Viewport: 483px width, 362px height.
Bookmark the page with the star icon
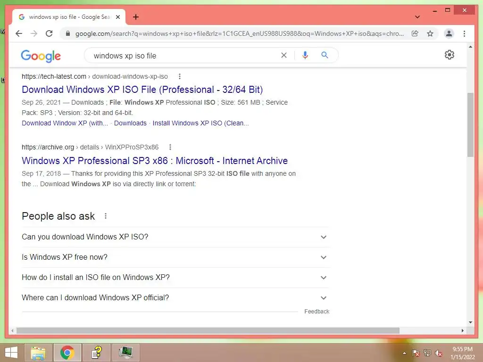click(x=430, y=33)
